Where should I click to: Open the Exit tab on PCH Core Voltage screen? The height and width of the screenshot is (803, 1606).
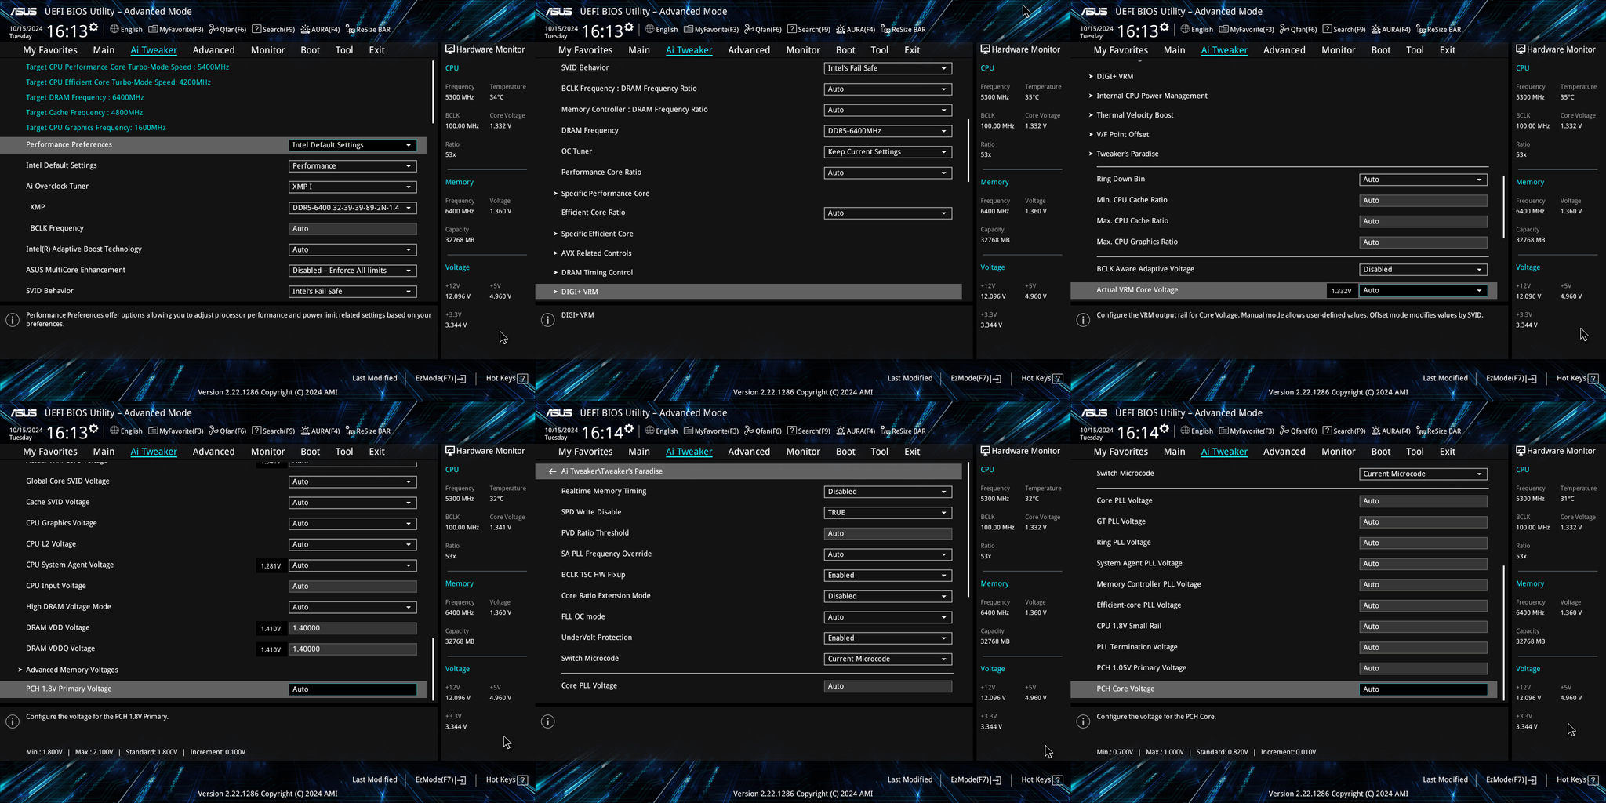1448,452
